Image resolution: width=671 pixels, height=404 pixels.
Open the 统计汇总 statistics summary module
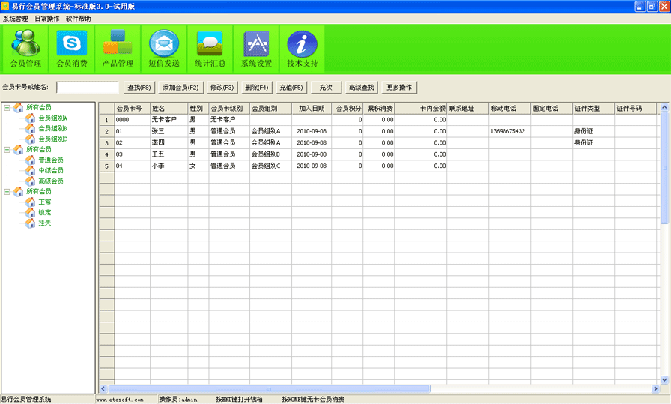pyautogui.click(x=210, y=49)
